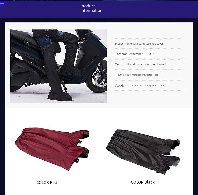Click the optional color black, jujube red line

(140, 64)
